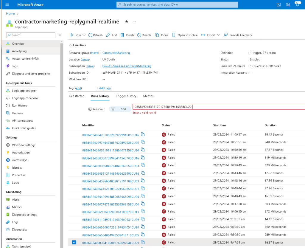Open the ContractorMarketing resource group link
305x248 pixels.
(x=116, y=53)
